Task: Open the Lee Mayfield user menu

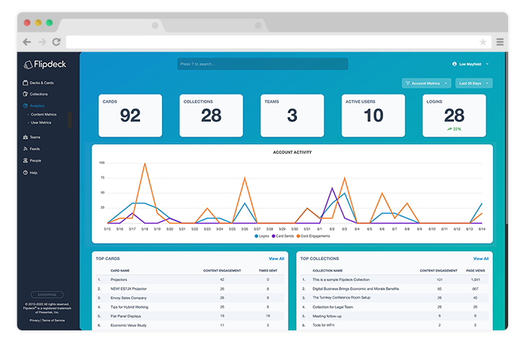Action: 471,64
